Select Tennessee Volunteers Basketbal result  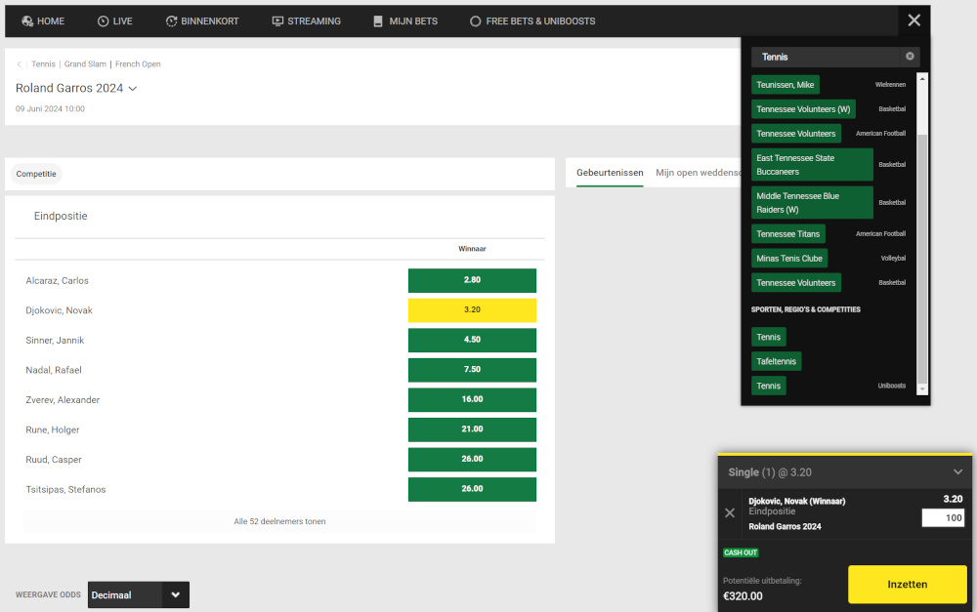(x=795, y=283)
